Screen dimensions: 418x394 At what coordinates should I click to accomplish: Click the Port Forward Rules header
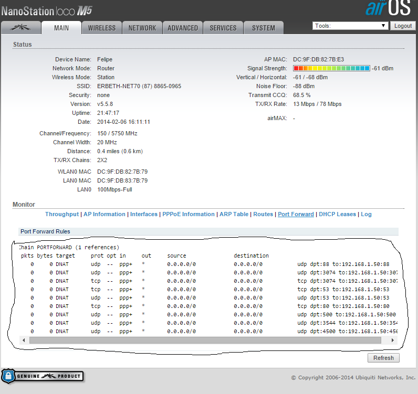coord(208,231)
